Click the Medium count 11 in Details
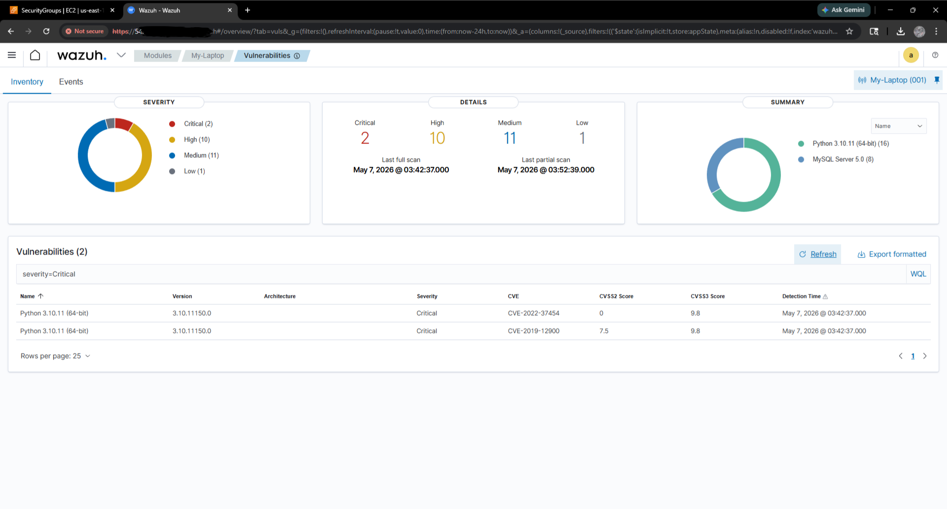This screenshot has width=947, height=509. click(x=510, y=138)
